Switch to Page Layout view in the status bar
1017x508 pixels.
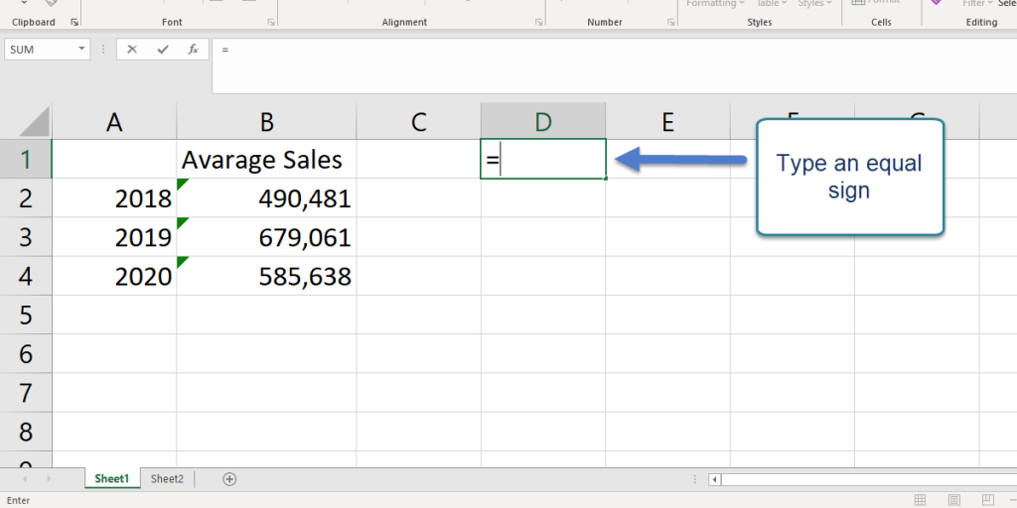[x=954, y=500]
